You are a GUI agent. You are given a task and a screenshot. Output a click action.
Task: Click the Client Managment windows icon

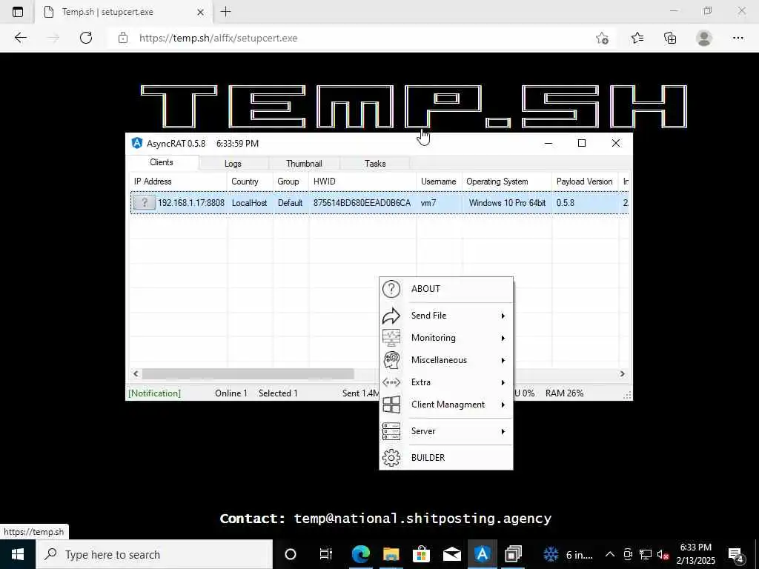tap(391, 405)
